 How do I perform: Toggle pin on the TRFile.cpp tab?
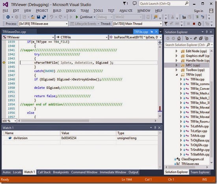tap(152, 32)
